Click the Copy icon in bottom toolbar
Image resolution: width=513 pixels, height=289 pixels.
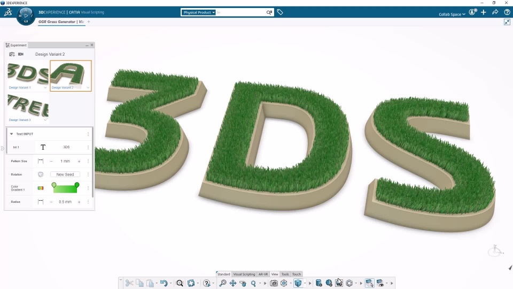pyautogui.click(x=139, y=283)
